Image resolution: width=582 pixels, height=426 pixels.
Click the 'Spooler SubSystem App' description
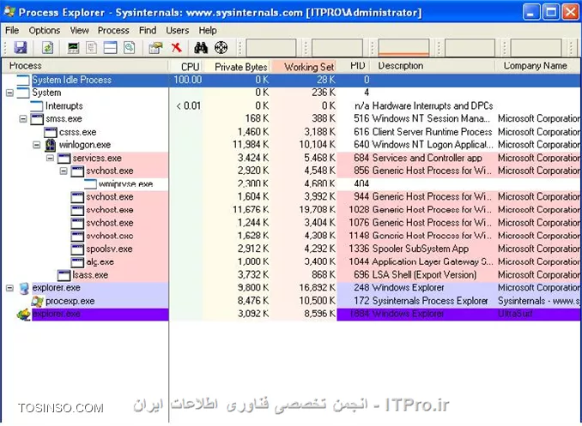tap(420, 249)
